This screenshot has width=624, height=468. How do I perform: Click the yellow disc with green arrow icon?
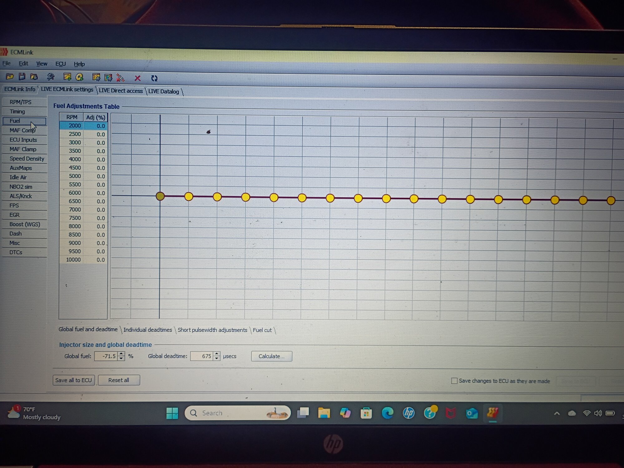pos(80,77)
